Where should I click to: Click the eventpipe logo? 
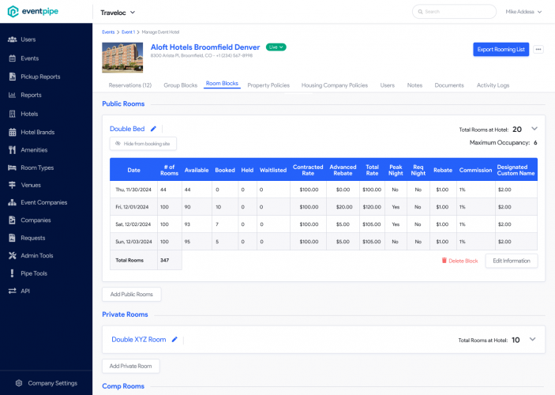pyautogui.click(x=33, y=11)
